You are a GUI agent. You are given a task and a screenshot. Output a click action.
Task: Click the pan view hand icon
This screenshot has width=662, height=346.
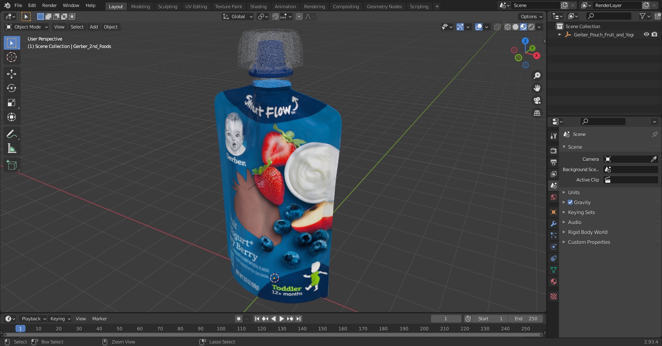coord(537,88)
